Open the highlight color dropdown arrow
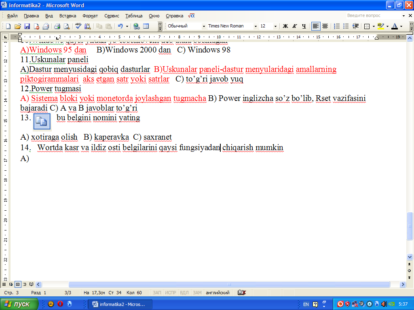The height and width of the screenshot is (310, 414). (x=387, y=26)
